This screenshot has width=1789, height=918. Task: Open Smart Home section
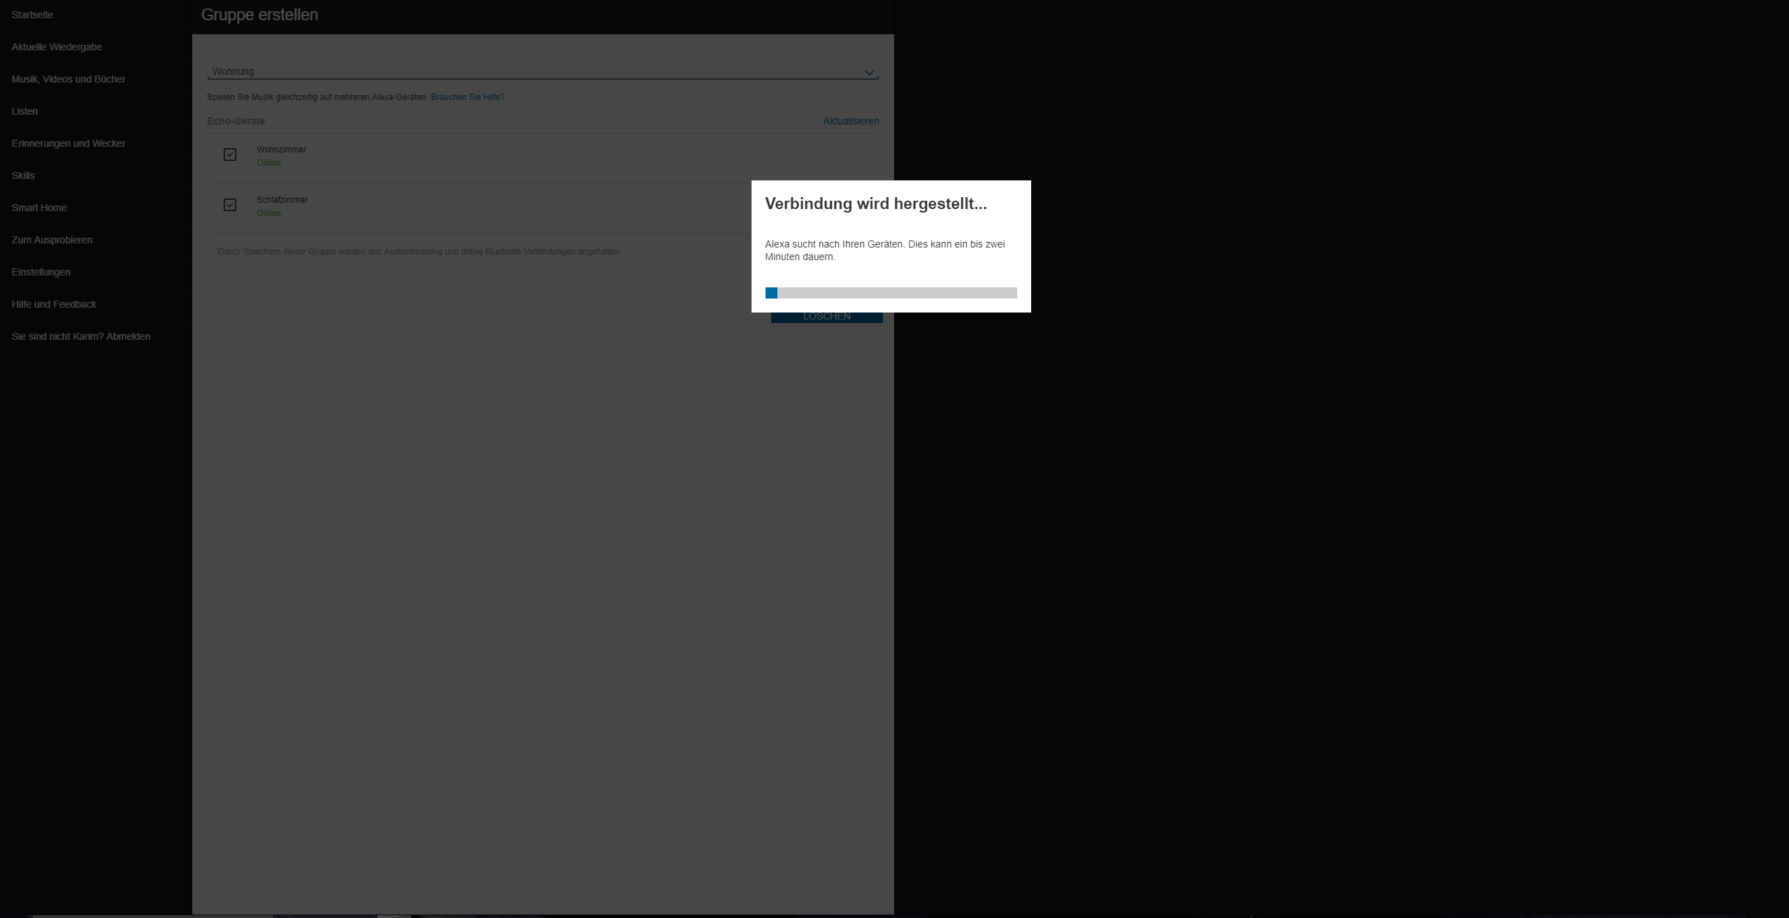pyautogui.click(x=39, y=208)
